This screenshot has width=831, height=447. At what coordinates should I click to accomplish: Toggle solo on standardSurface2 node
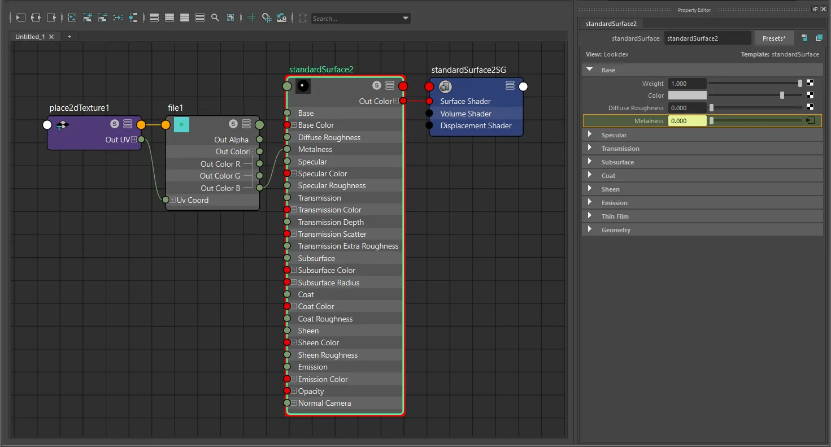point(377,85)
